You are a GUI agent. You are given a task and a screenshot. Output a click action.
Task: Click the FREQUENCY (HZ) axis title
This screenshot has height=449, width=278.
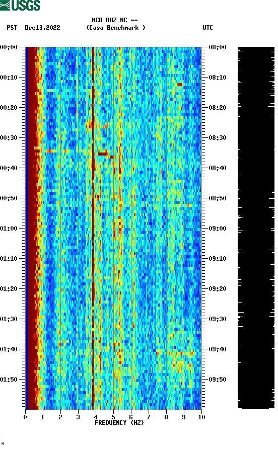[119, 423]
